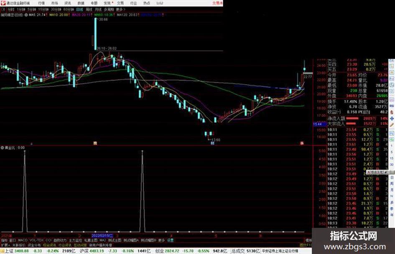395x254 pixels.
Task: Open the 行业 menu
Action: [133, 3]
